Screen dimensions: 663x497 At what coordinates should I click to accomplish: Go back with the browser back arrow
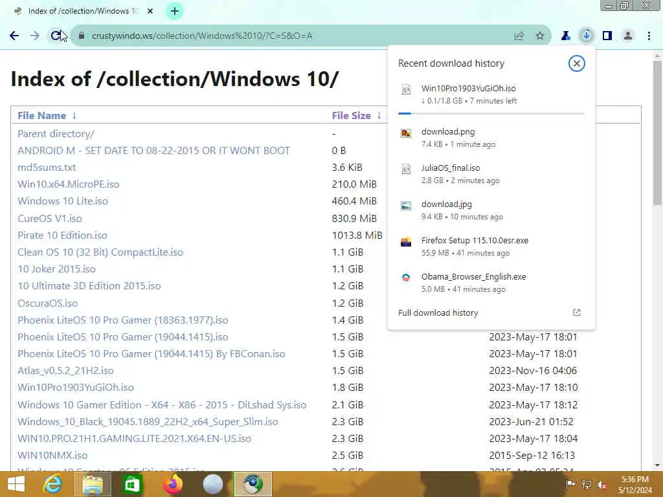pos(14,36)
